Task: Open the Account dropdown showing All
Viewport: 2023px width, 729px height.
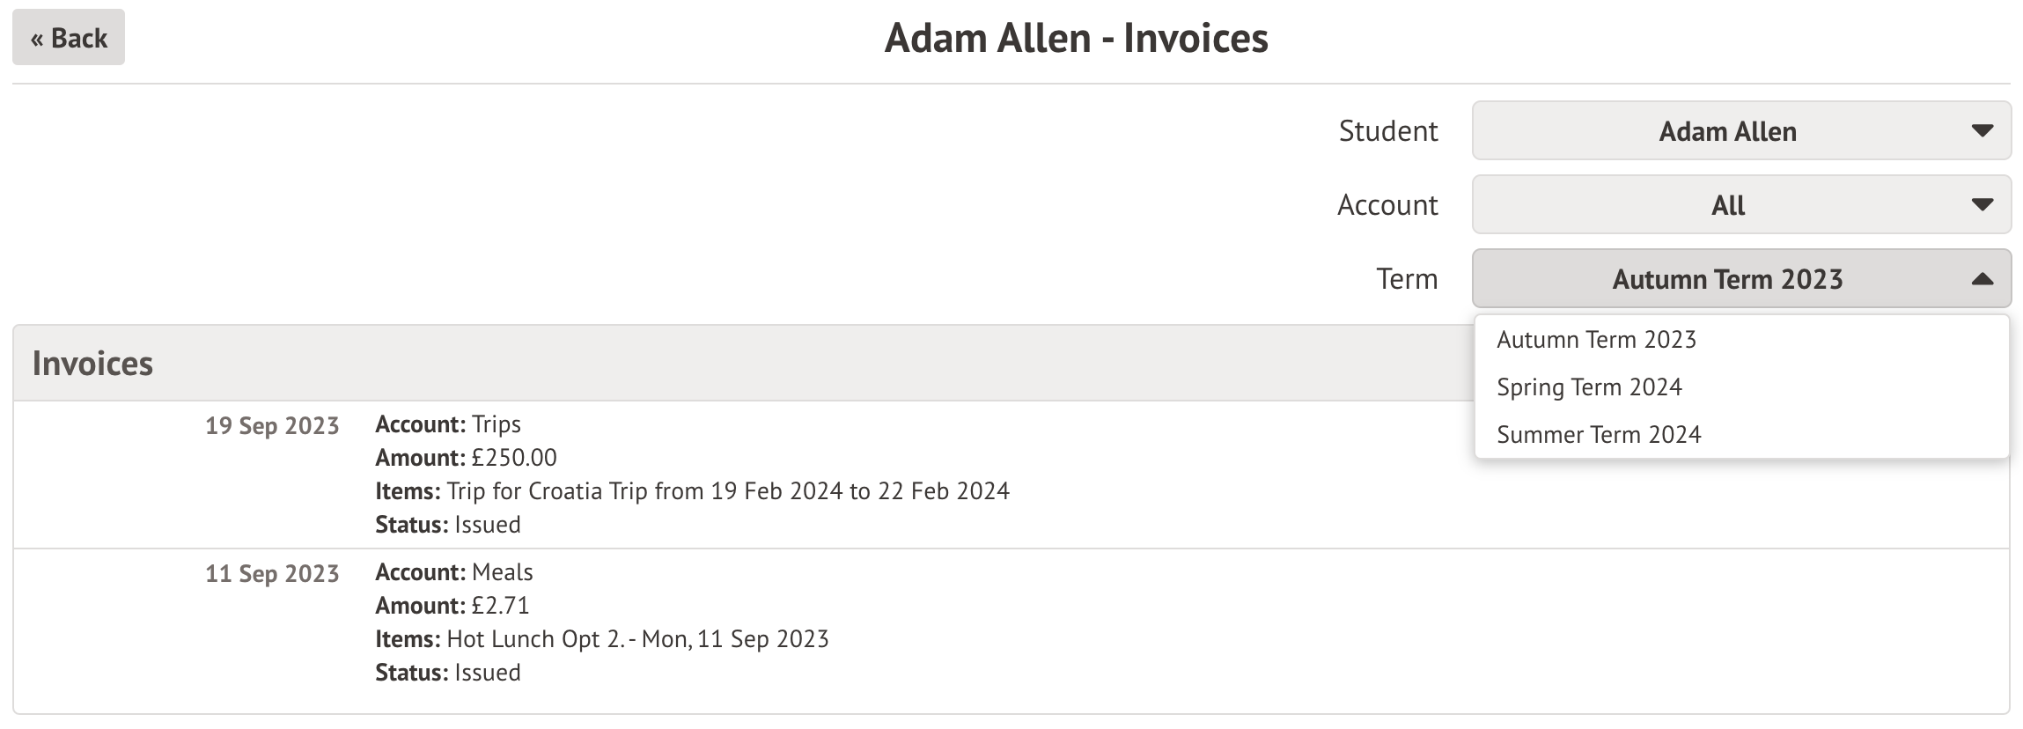Action: [1725, 205]
